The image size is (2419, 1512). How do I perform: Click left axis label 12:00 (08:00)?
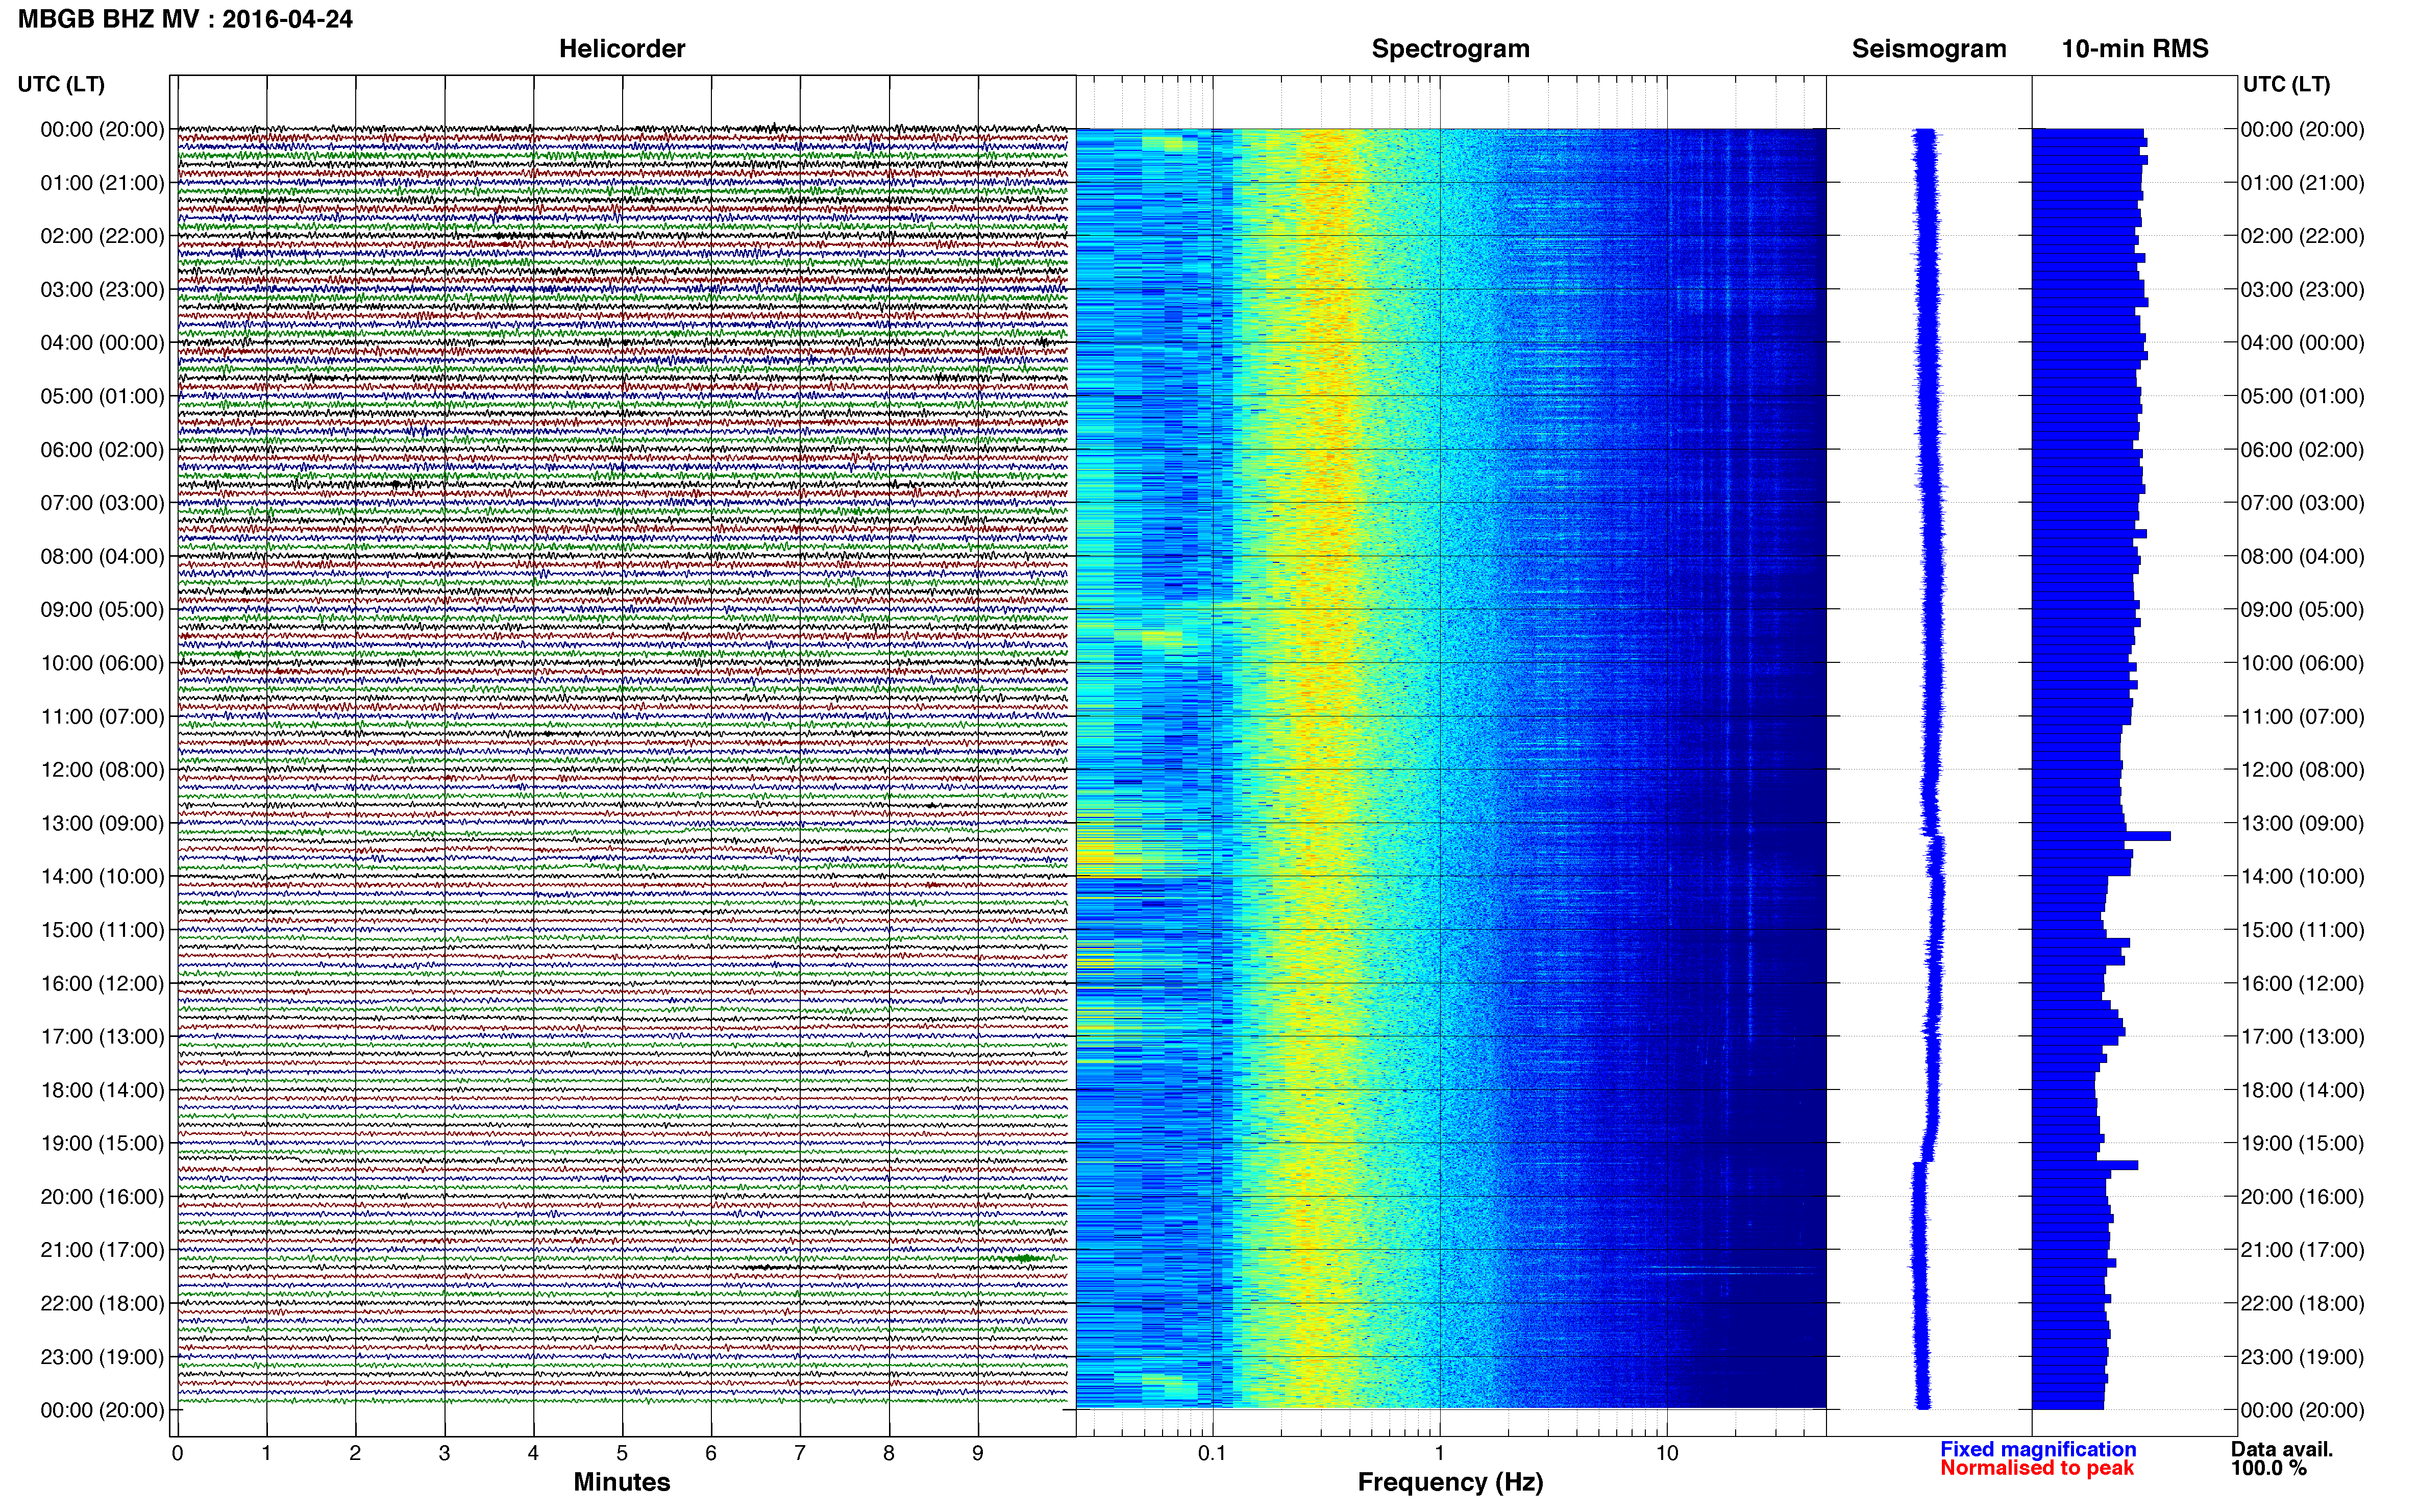click(102, 770)
